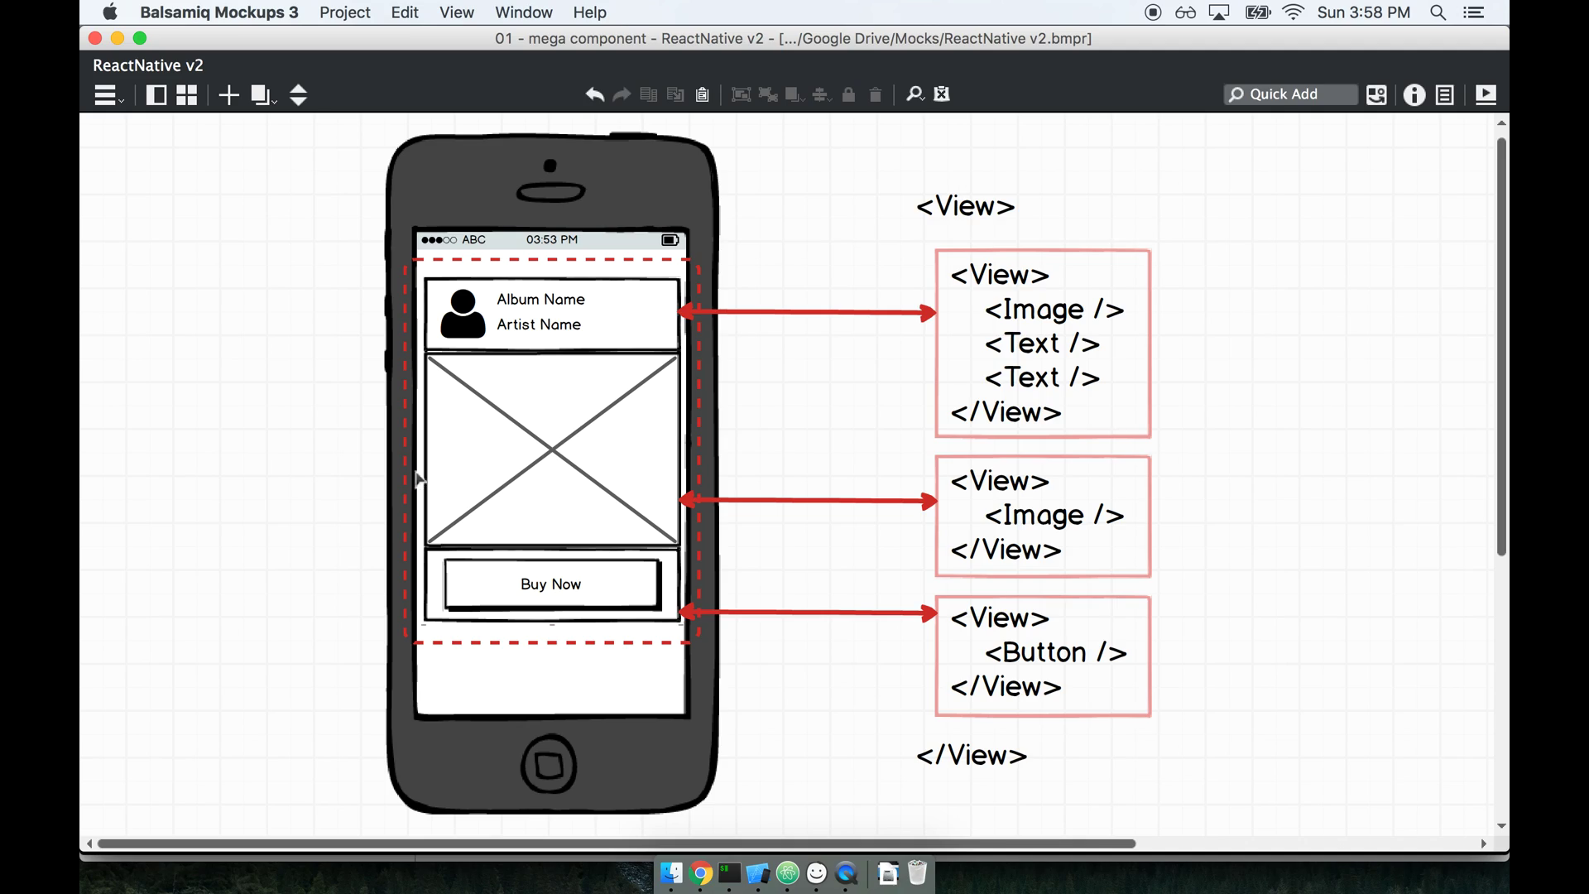The image size is (1589, 894).
Task: Click the Redo arrow tool
Action: (x=621, y=94)
